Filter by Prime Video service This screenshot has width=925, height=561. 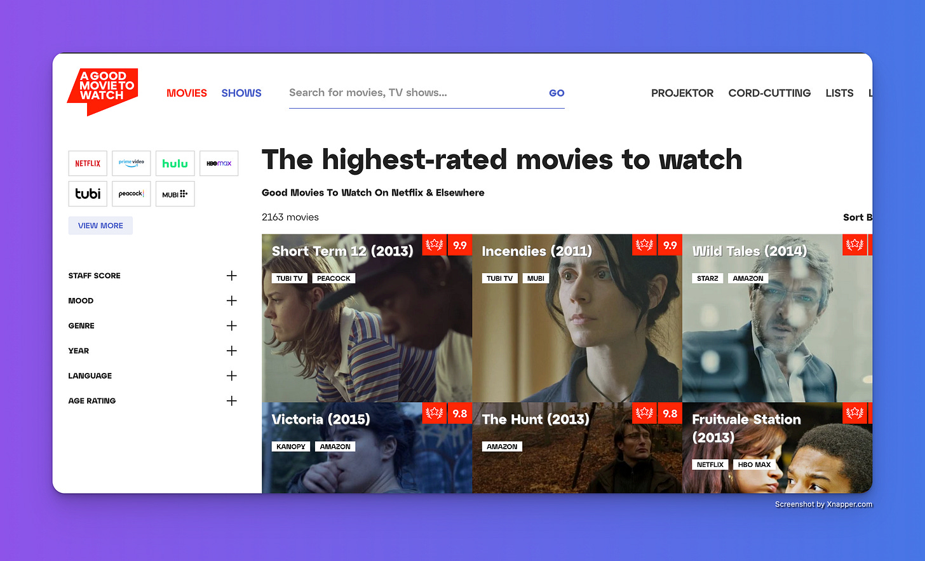pyautogui.click(x=132, y=163)
